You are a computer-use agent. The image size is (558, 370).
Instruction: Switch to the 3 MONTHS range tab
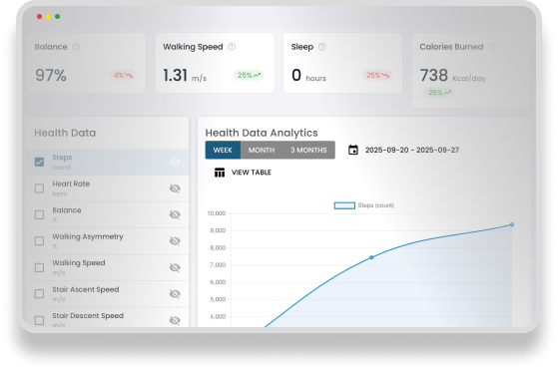308,150
